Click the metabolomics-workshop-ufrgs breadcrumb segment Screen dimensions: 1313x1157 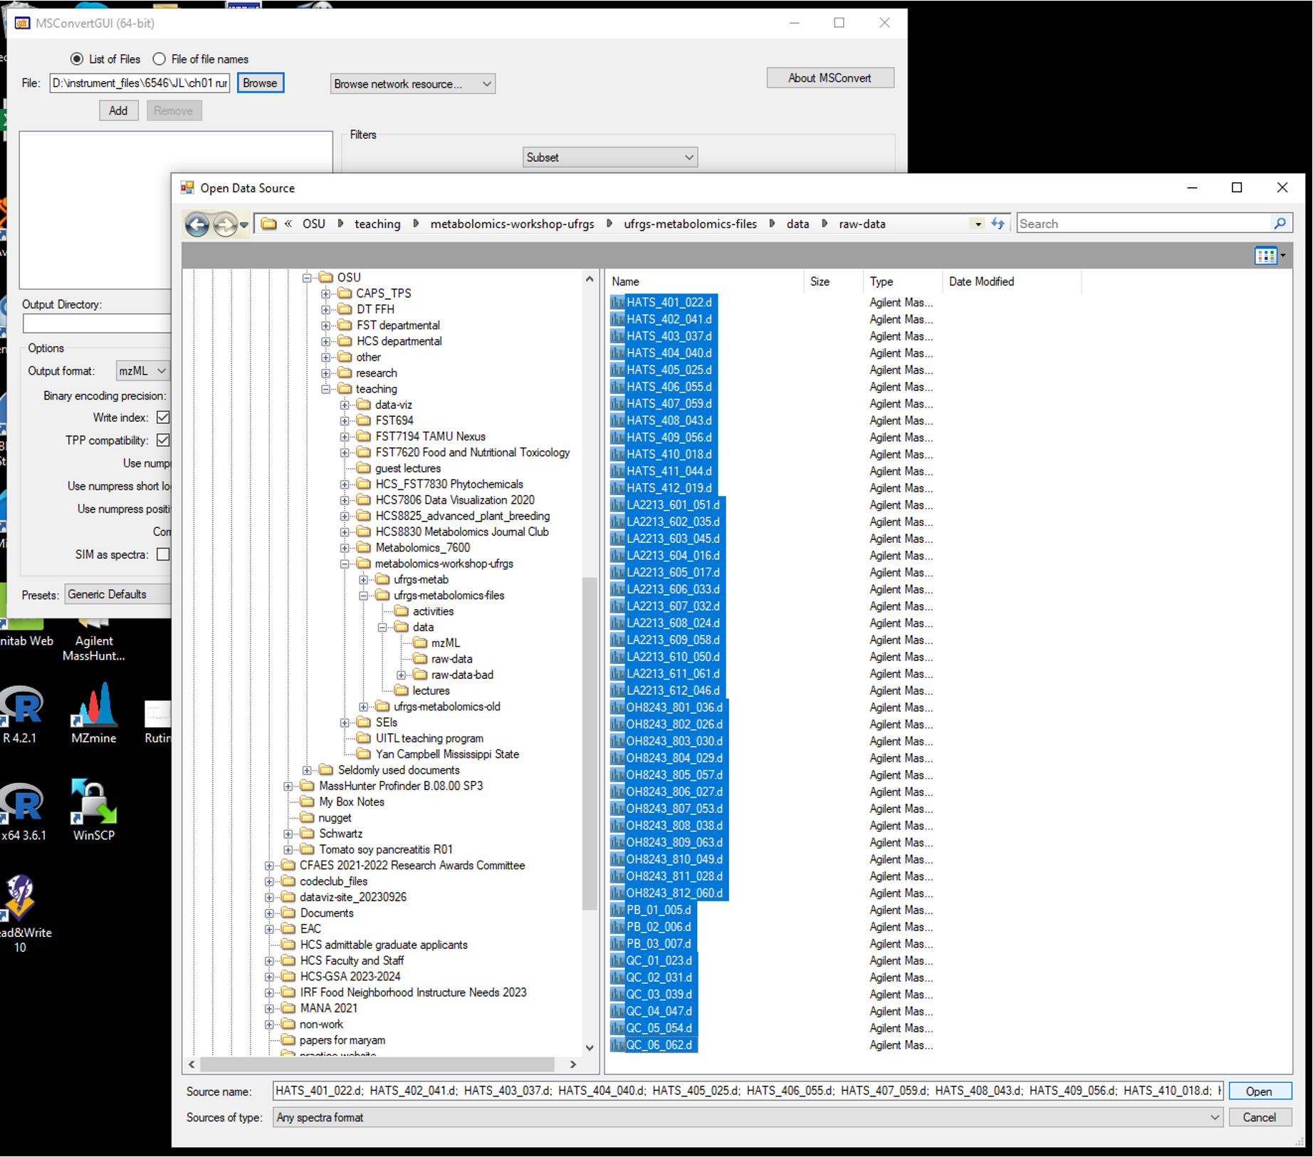[x=512, y=224]
